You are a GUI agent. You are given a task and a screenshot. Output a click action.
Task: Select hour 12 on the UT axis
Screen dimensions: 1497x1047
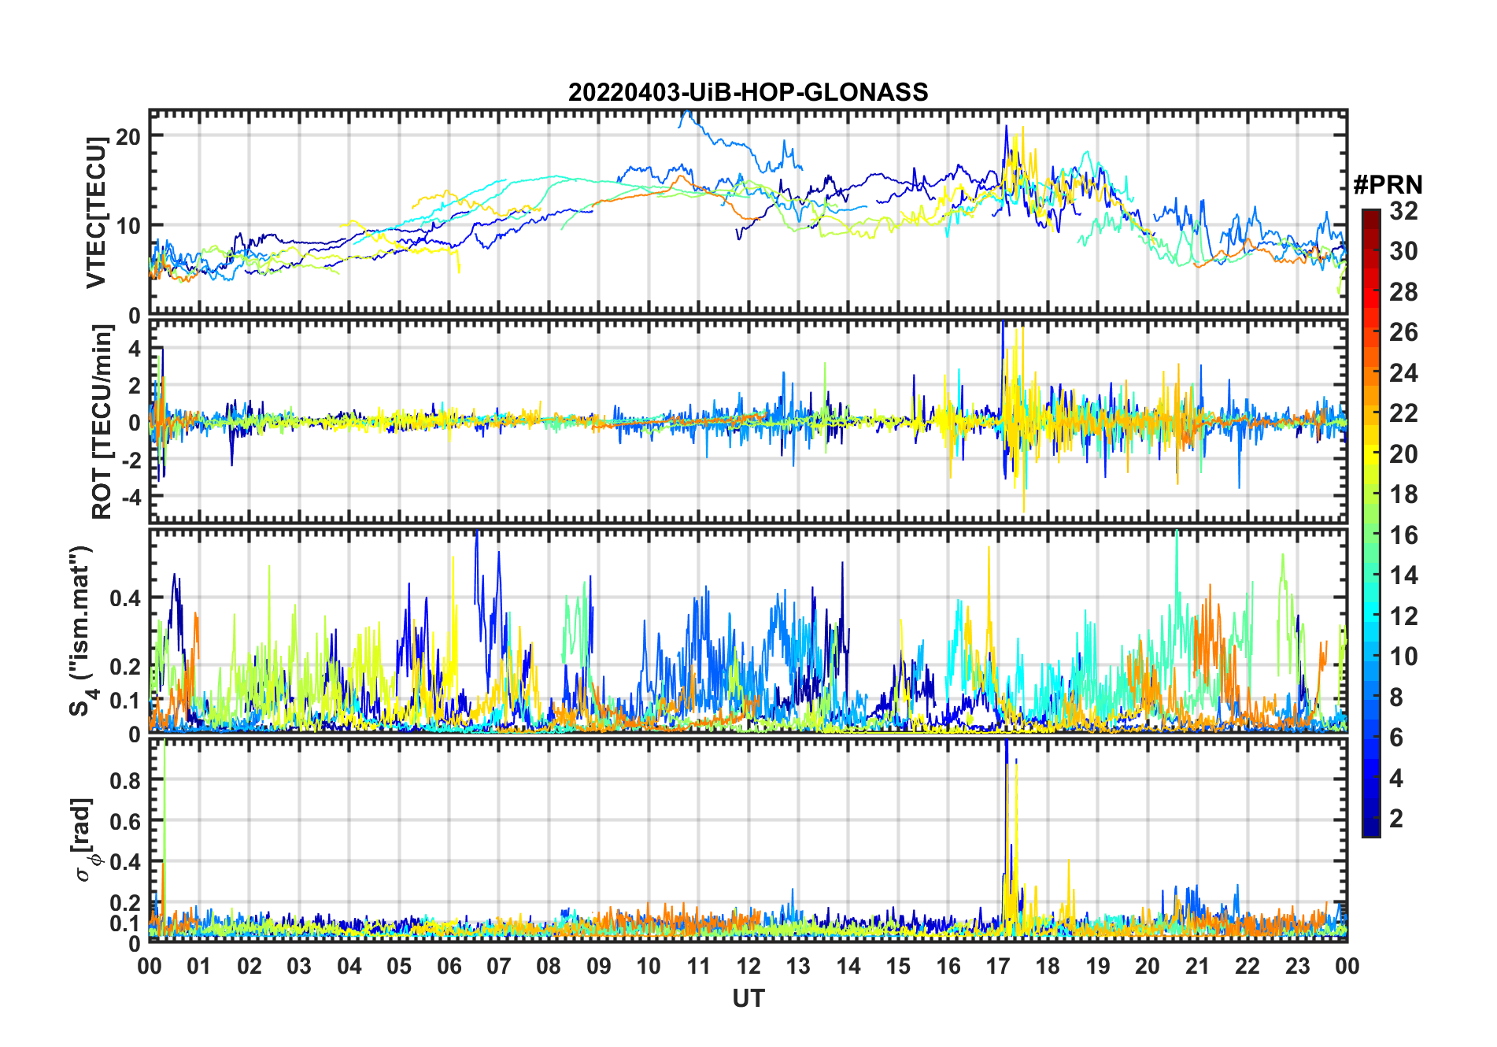tap(748, 966)
